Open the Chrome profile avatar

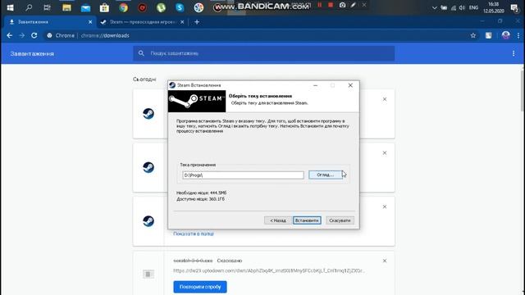[505, 35]
